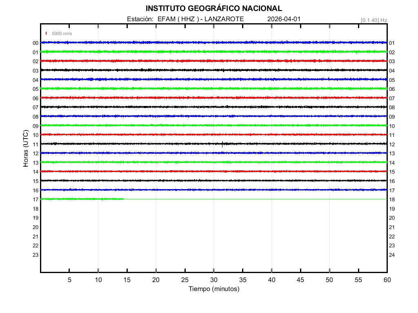Click the seismic spike on the hour 11 trace
The width and height of the screenshot is (418, 313).
pos(222,143)
